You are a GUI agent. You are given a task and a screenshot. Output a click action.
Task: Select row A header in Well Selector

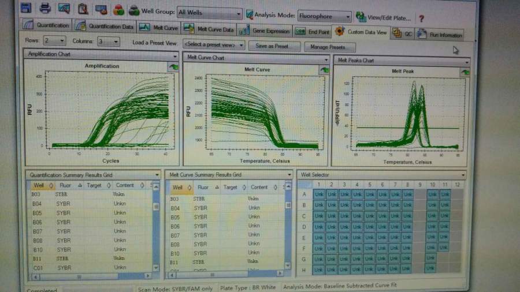click(x=304, y=194)
